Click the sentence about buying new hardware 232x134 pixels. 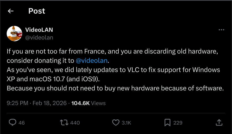point(115,88)
